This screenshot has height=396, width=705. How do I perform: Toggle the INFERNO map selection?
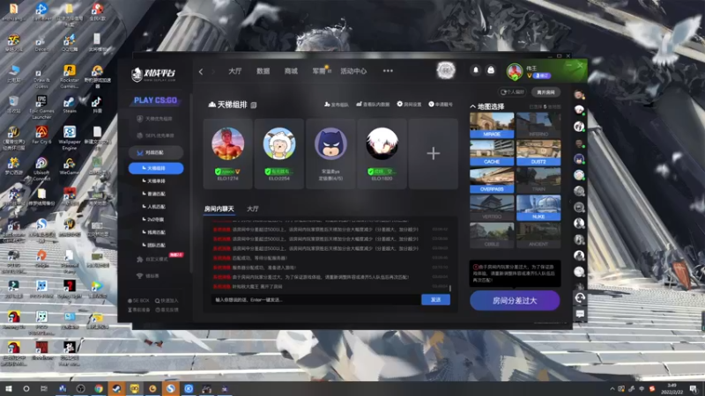pyautogui.click(x=538, y=125)
